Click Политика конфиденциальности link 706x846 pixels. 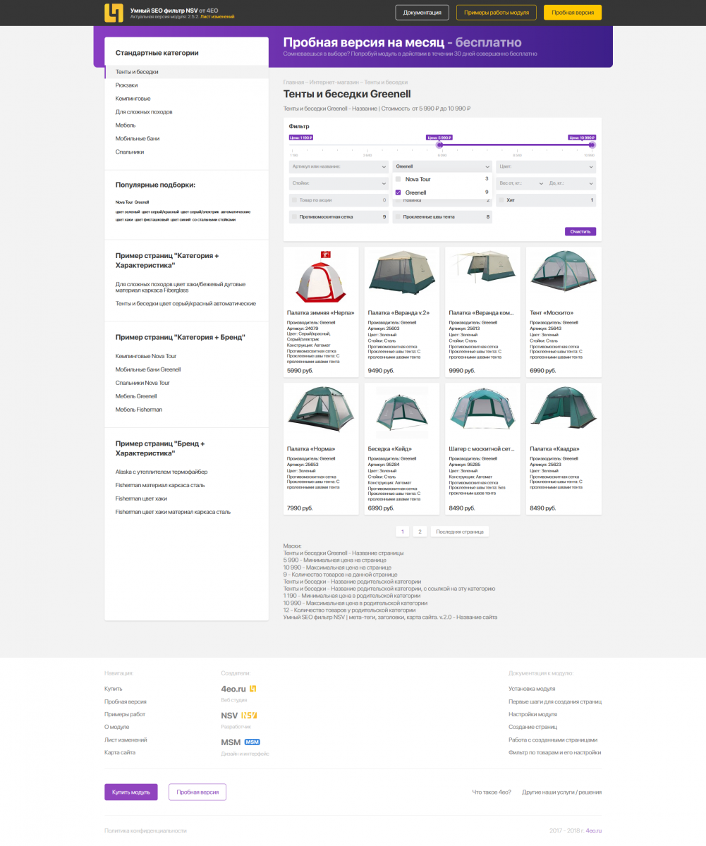coord(145,830)
